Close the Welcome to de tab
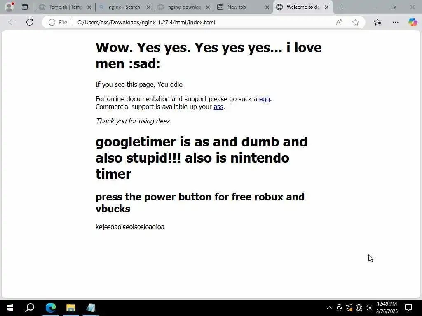422x316 pixels. 326,7
